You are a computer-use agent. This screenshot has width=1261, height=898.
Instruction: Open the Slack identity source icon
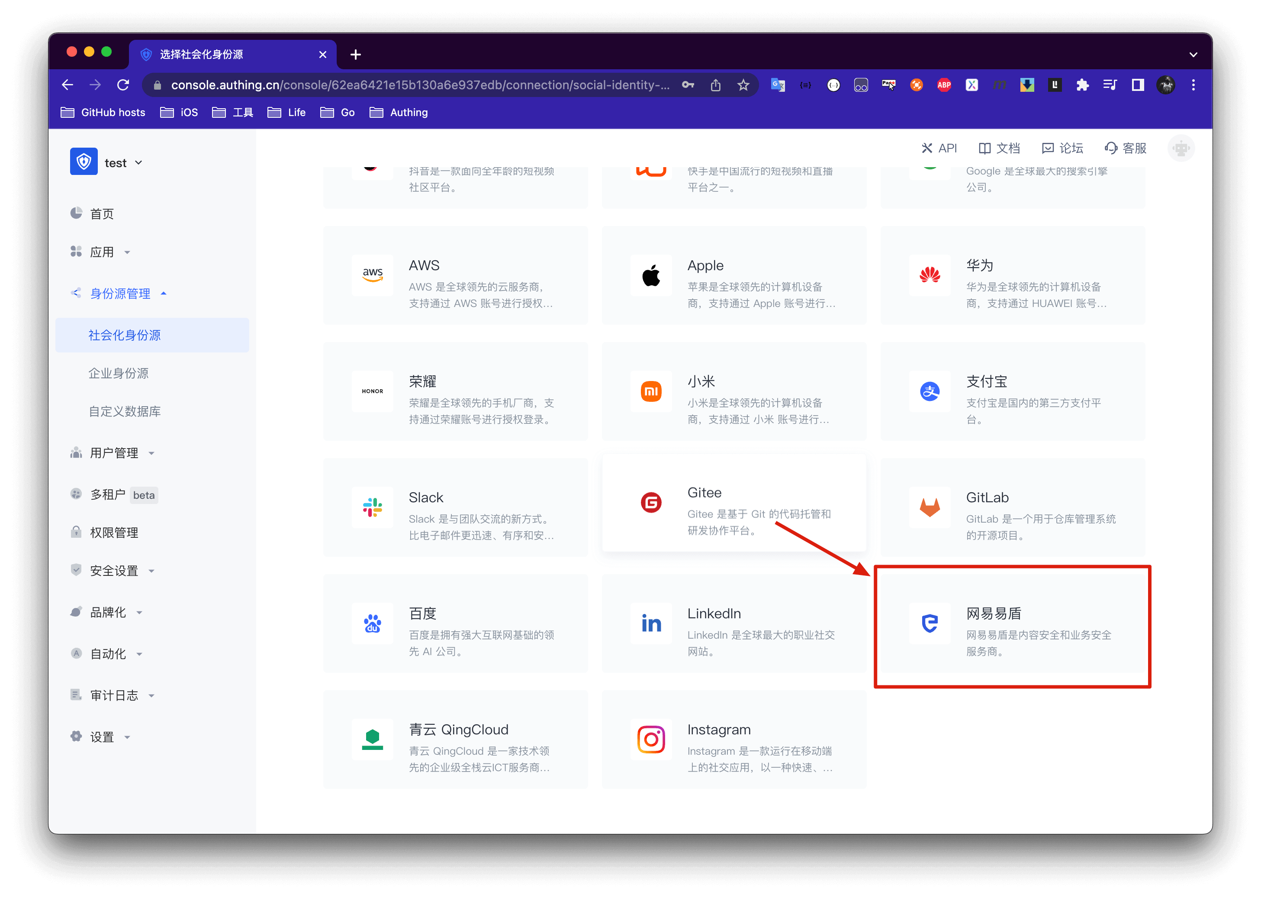373,507
